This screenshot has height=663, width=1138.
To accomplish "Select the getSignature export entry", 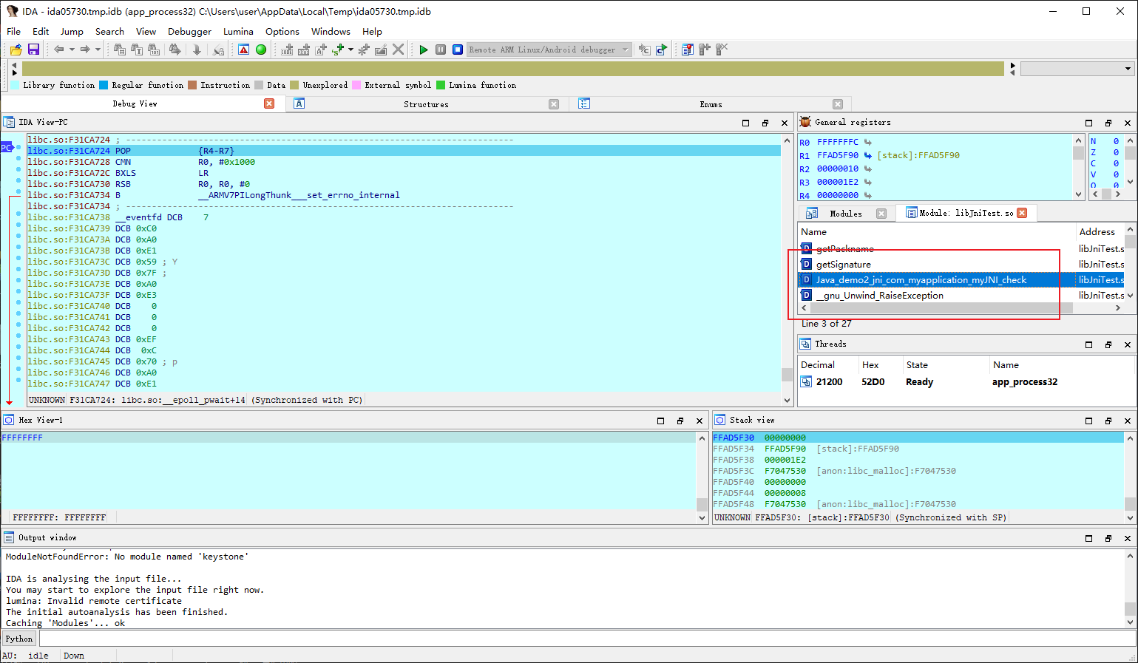I will [843, 265].
